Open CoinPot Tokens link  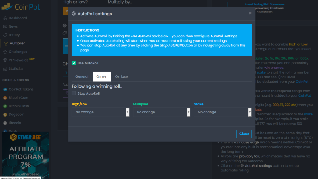pos(21,89)
